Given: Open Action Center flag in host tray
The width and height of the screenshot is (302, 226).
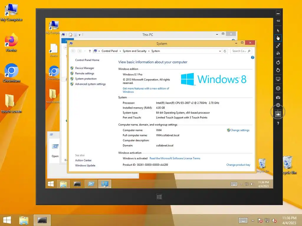Looking at the screenshot, I should point(260,220).
